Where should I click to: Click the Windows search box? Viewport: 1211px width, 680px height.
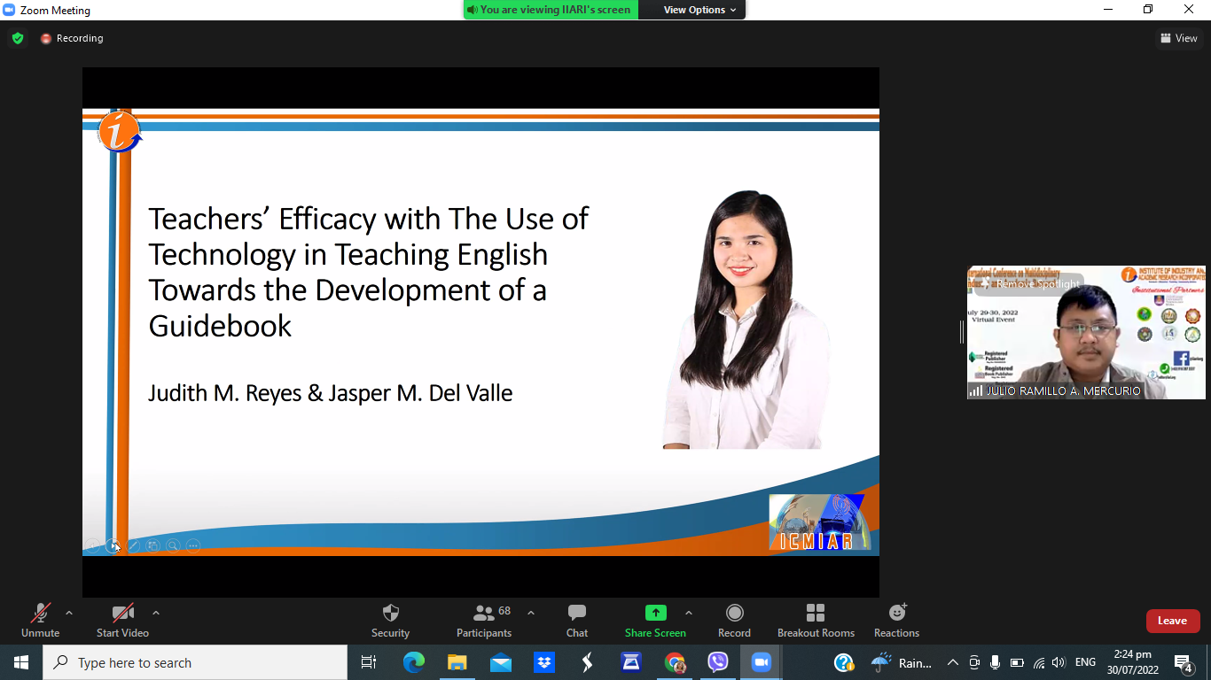click(195, 662)
